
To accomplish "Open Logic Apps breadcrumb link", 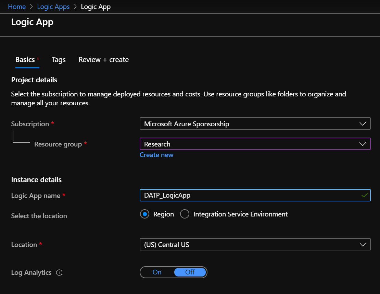I will [53, 7].
